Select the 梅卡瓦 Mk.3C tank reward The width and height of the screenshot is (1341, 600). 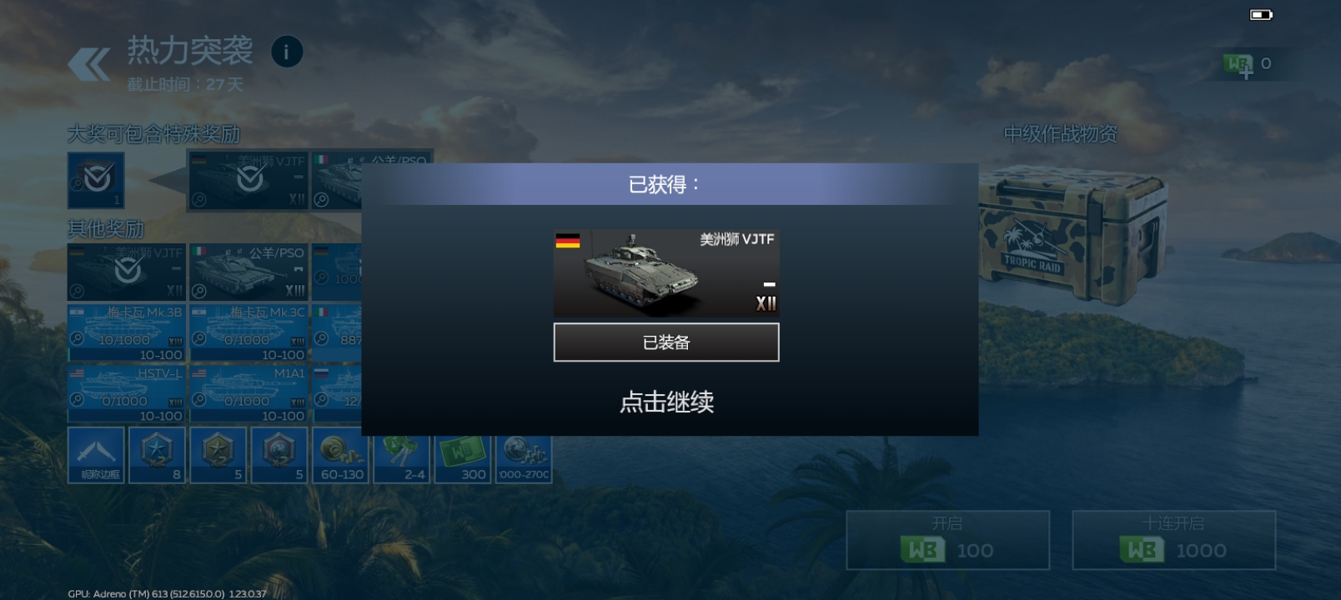tap(249, 332)
